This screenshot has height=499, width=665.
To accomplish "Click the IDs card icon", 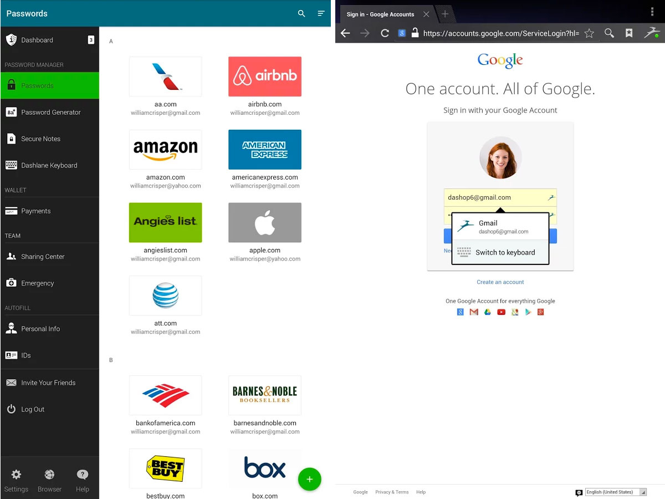I will tap(11, 355).
